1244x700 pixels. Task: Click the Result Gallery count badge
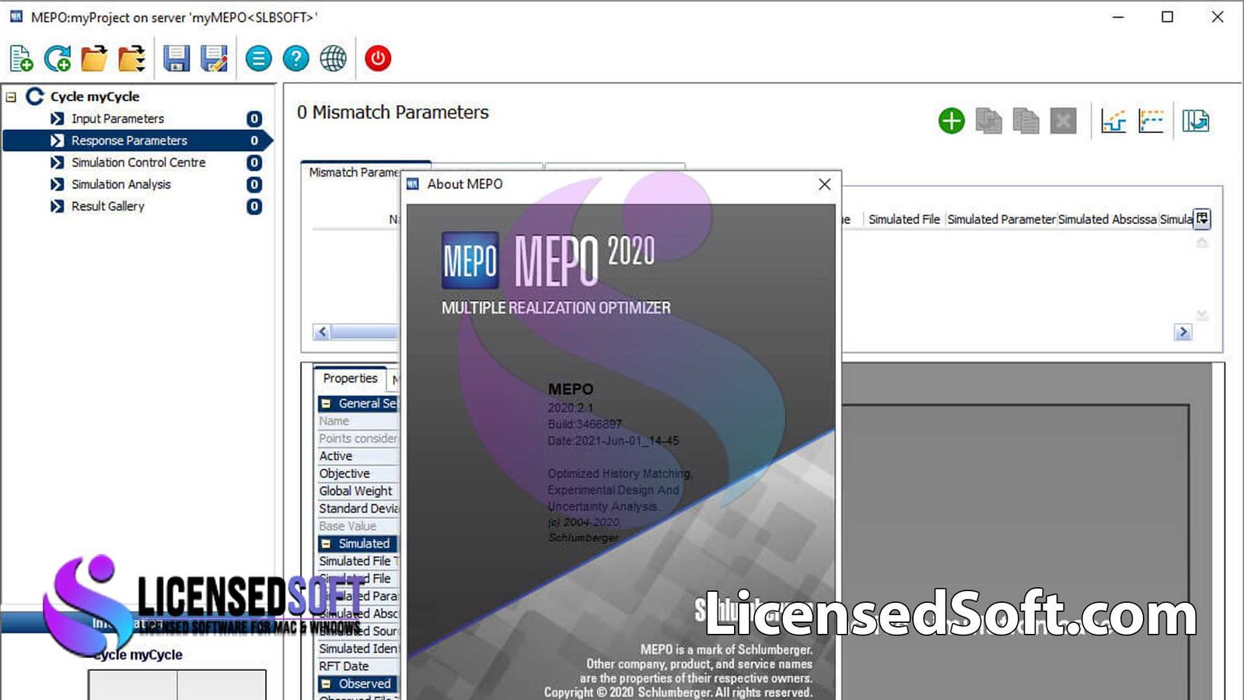click(x=254, y=206)
